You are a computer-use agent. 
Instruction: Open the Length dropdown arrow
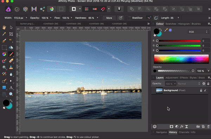pyautogui.click(x=178, y=18)
